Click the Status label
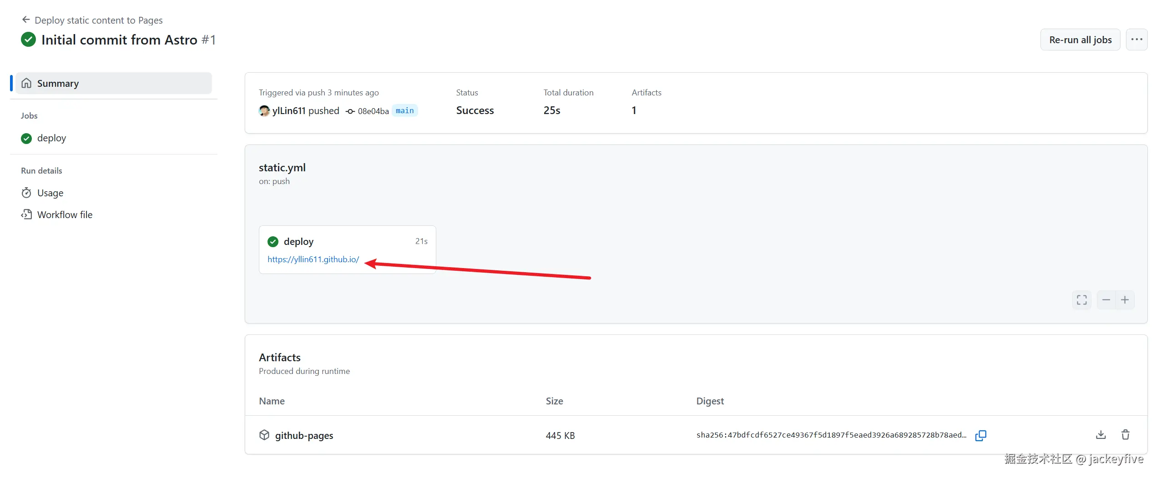The height and width of the screenshot is (478, 1156). point(467,92)
